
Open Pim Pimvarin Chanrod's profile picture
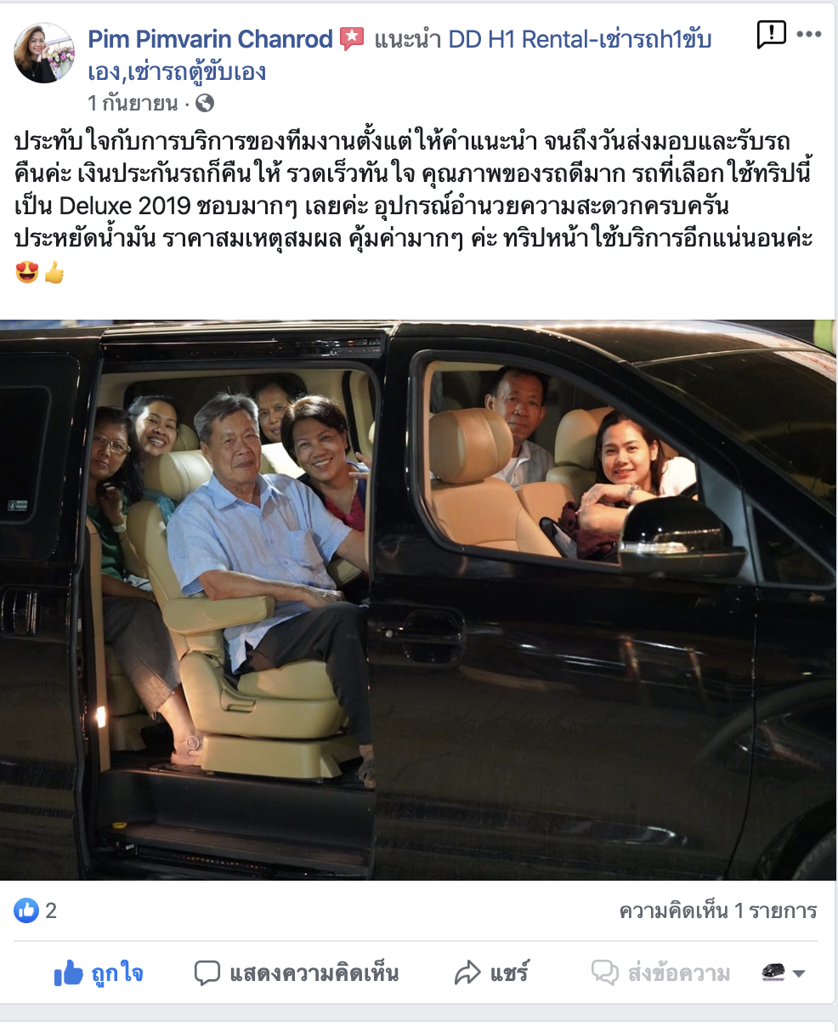coord(44,53)
